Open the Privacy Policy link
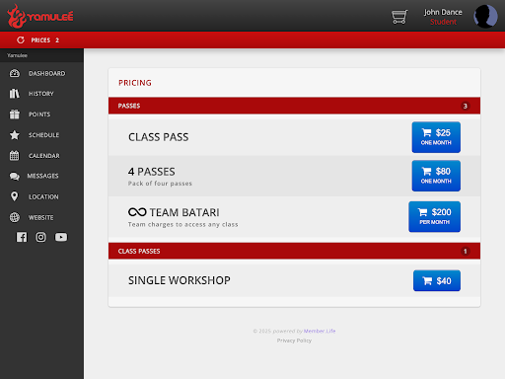Screen dimensions: 505x379 point(294,341)
